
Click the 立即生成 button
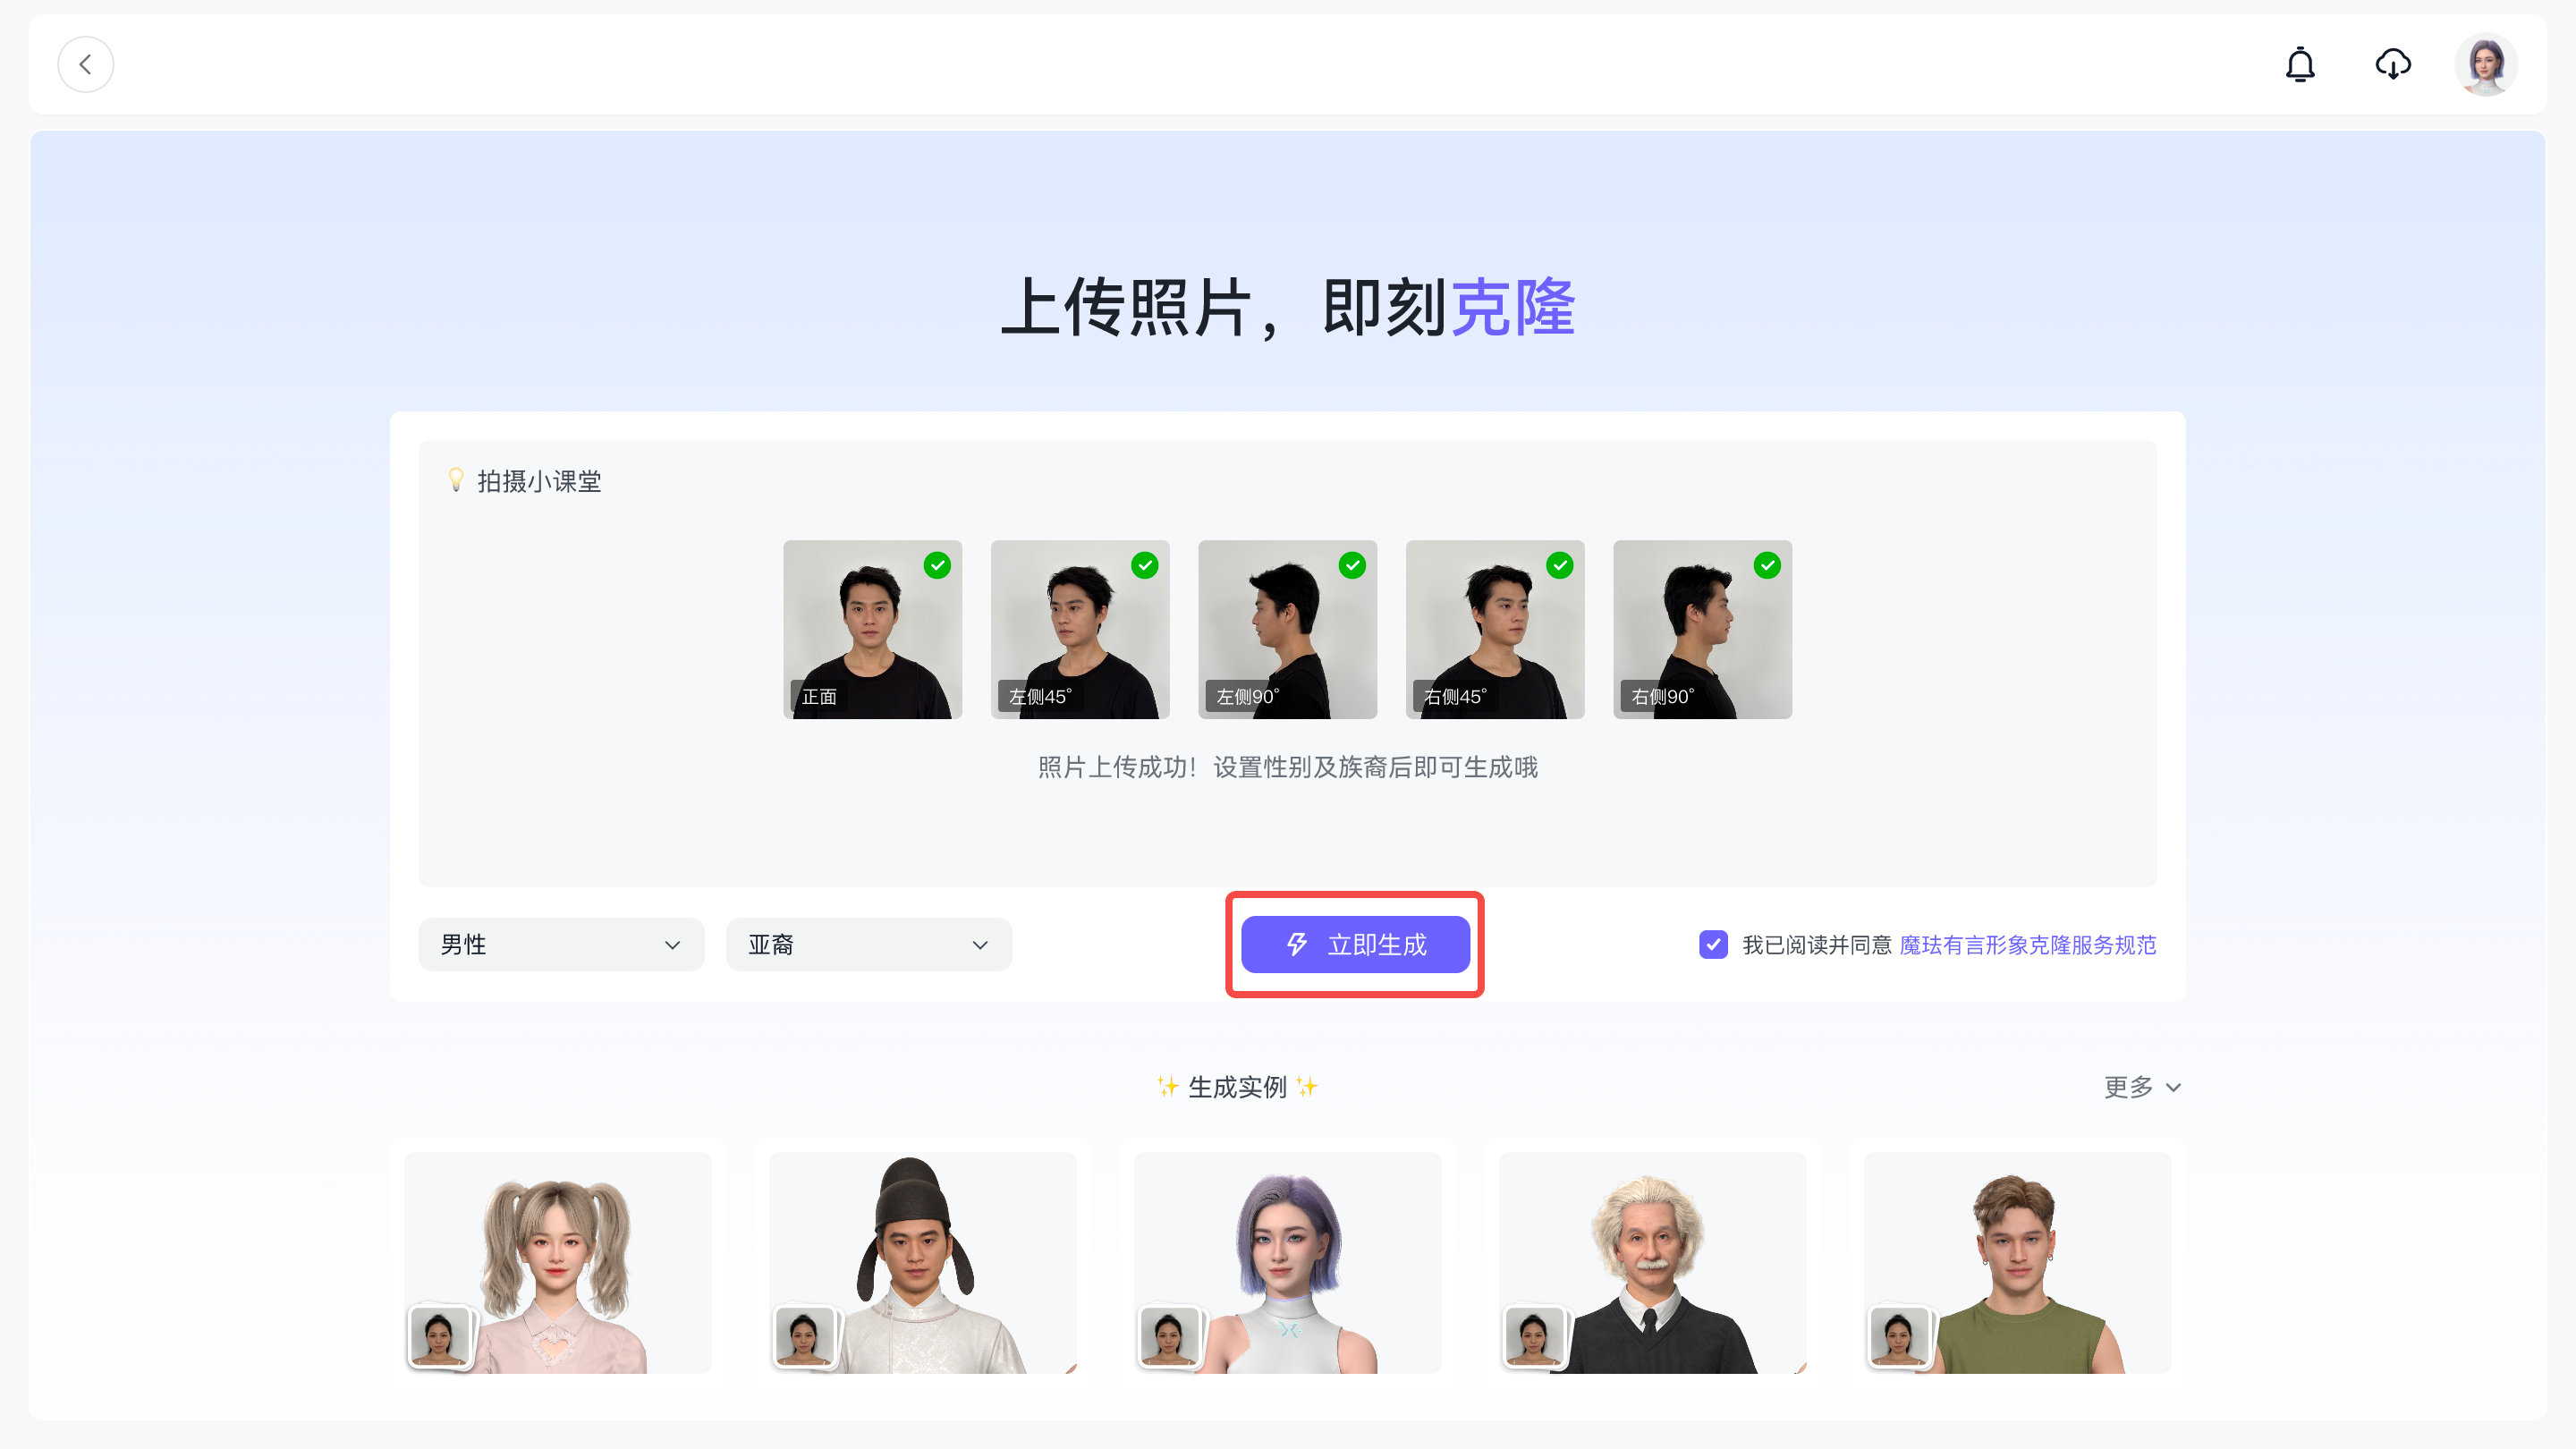[x=1355, y=944]
